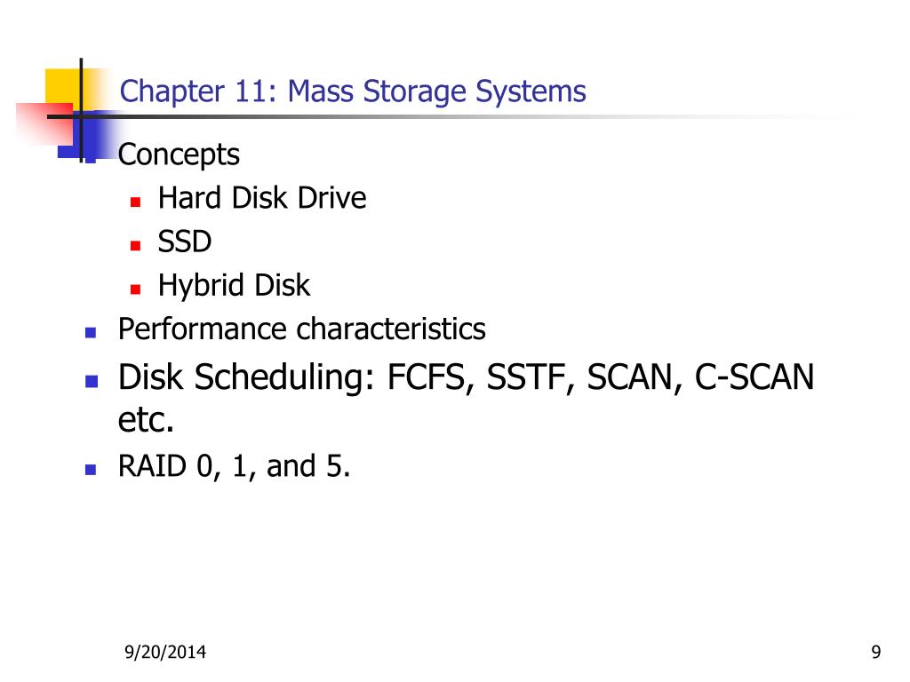Click the Performance characteristics text
910x682 pixels.
[302, 329]
